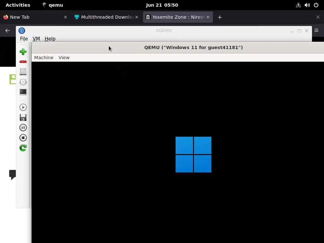
Task: Open the qemu app menu in top bar
Action: (x=53, y=5)
